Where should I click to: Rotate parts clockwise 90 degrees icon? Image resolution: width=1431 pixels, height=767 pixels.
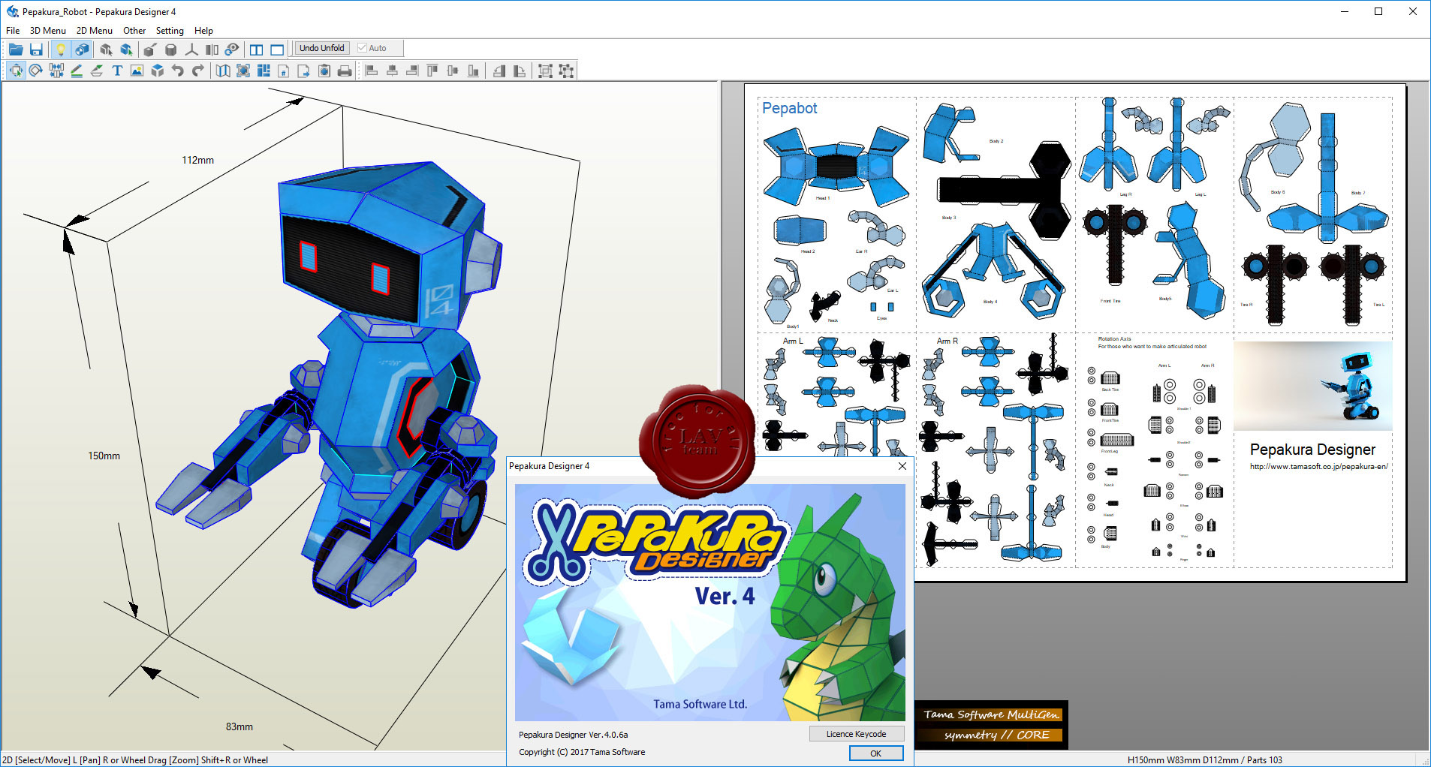coord(520,71)
